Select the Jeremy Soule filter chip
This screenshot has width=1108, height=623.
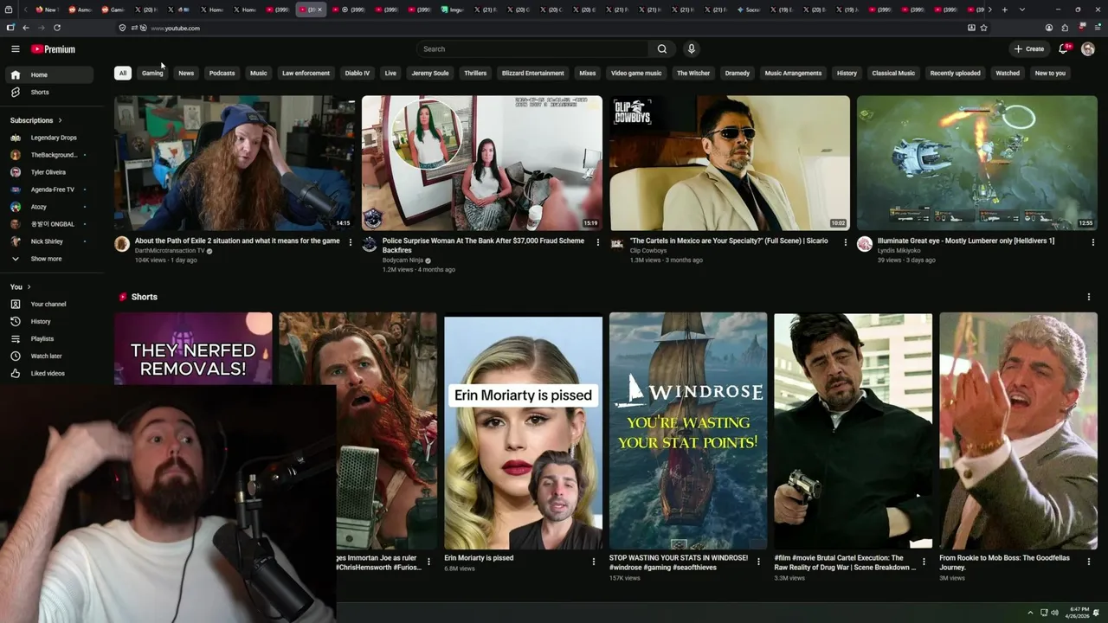point(430,74)
